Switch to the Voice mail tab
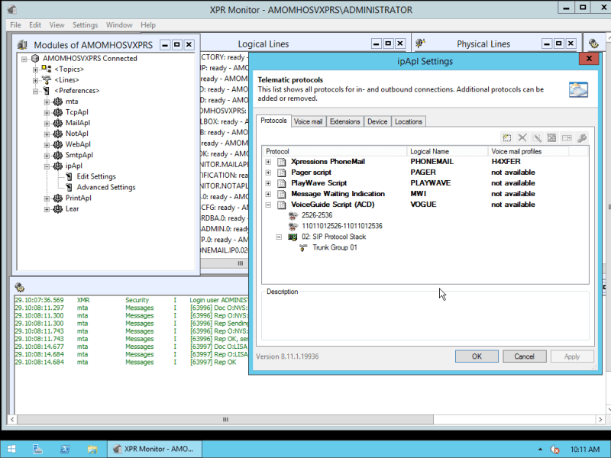This screenshot has width=611, height=458. (x=308, y=121)
